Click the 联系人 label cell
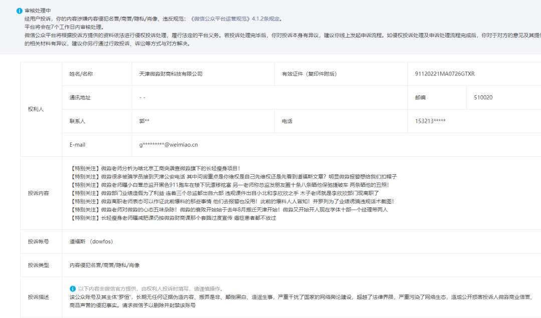The height and width of the screenshot is (318, 541). 77,121
